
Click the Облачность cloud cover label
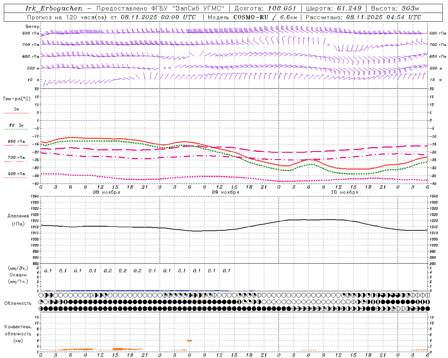[18, 303]
